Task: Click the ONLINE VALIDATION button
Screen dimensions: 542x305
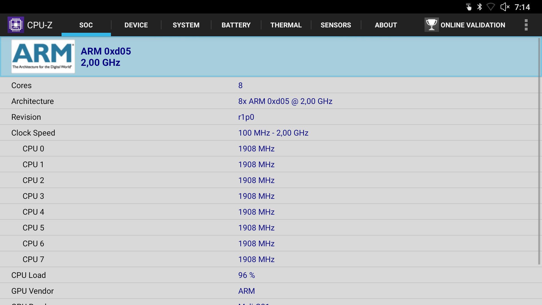Action: tap(465, 25)
